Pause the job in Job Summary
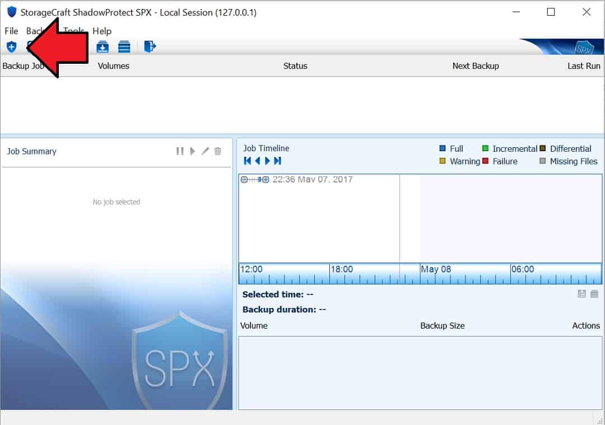The width and height of the screenshot is (605, 425). coord(180,151)
